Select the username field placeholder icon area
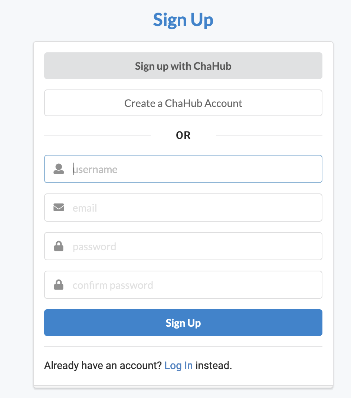This screenshot has width=351, height=398. 59,169
